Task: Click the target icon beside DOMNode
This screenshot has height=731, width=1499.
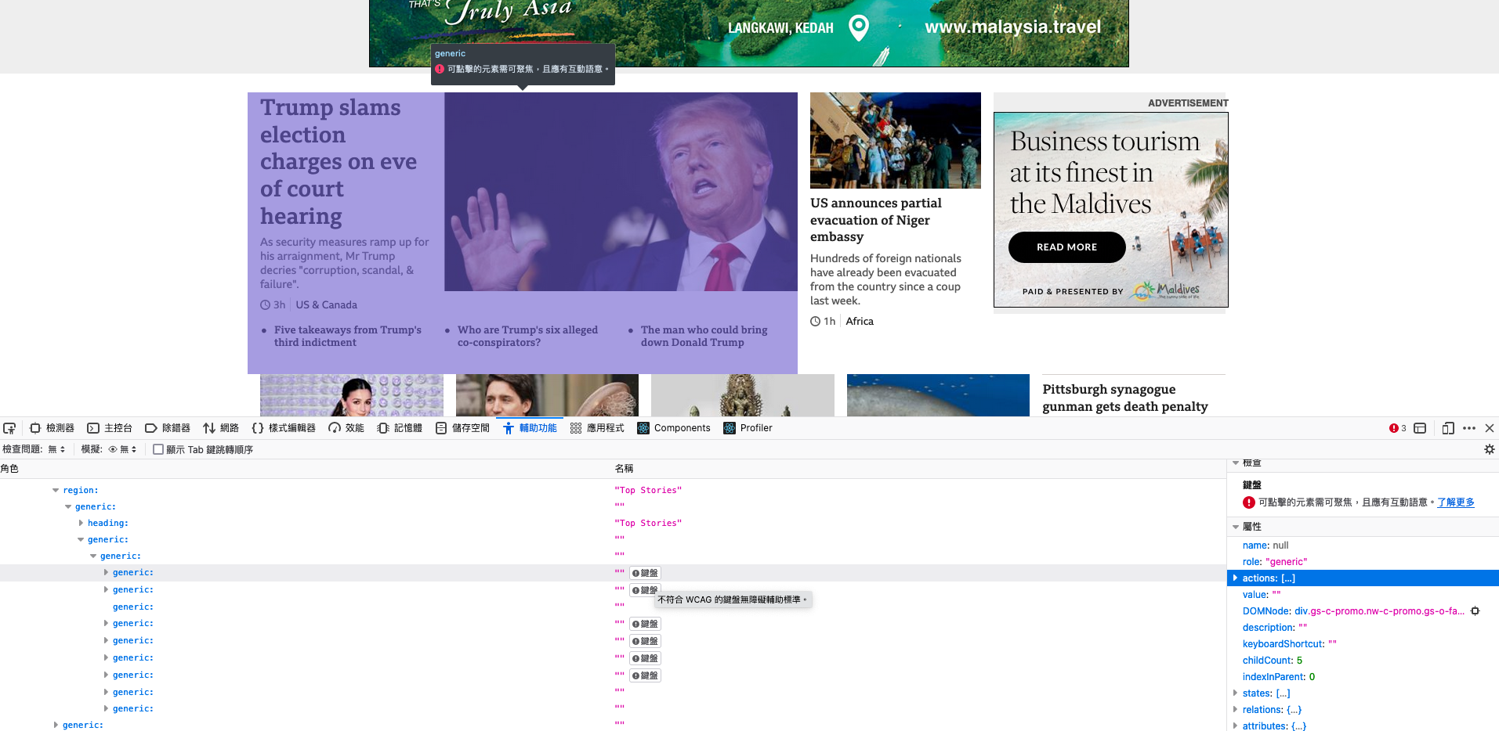Action: point(1475,611)
